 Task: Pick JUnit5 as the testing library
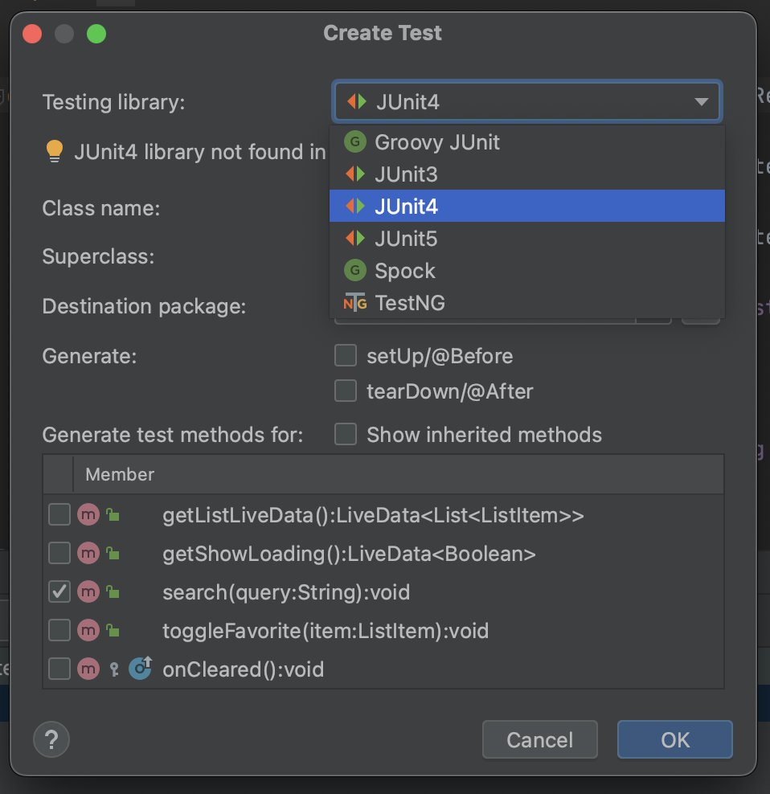(x=526, y=239)
